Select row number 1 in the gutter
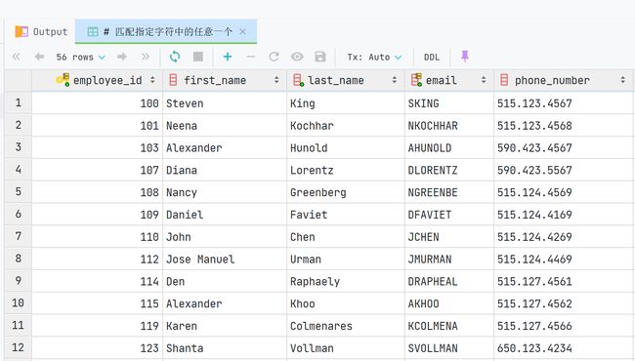 pos(19,102)
